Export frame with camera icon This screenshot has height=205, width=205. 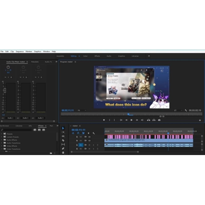[159, 120]
